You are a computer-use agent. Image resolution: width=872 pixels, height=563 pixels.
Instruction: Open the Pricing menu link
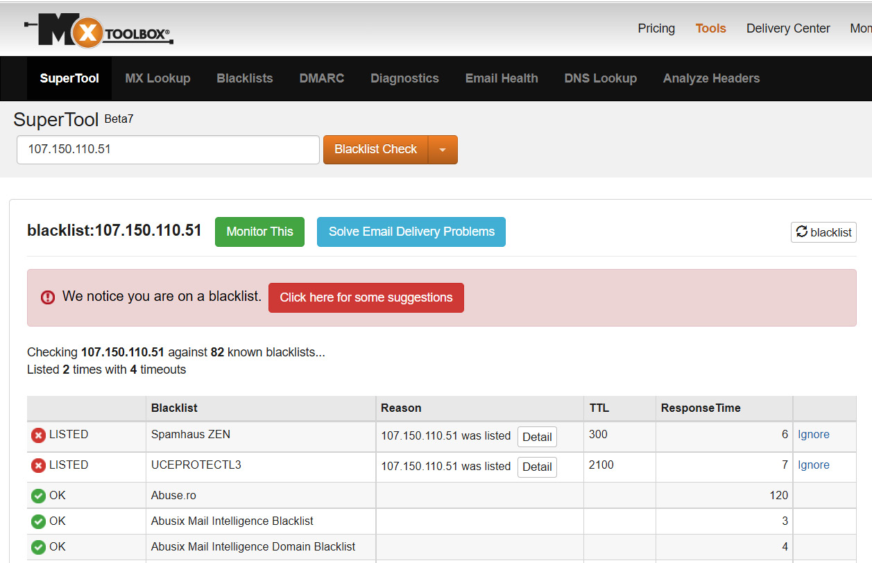click(656, 28)
